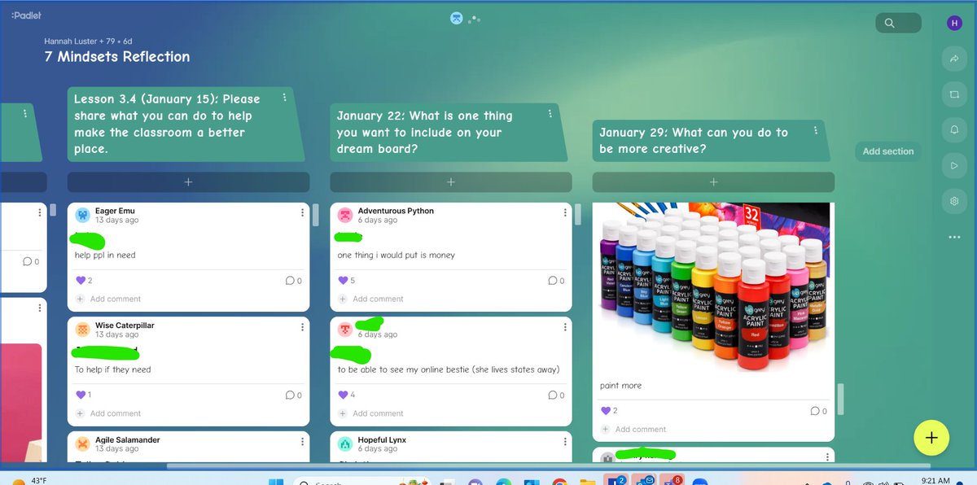Open the acrylic paint bottles image
This screenshot has height=485, width=977.
713,286
